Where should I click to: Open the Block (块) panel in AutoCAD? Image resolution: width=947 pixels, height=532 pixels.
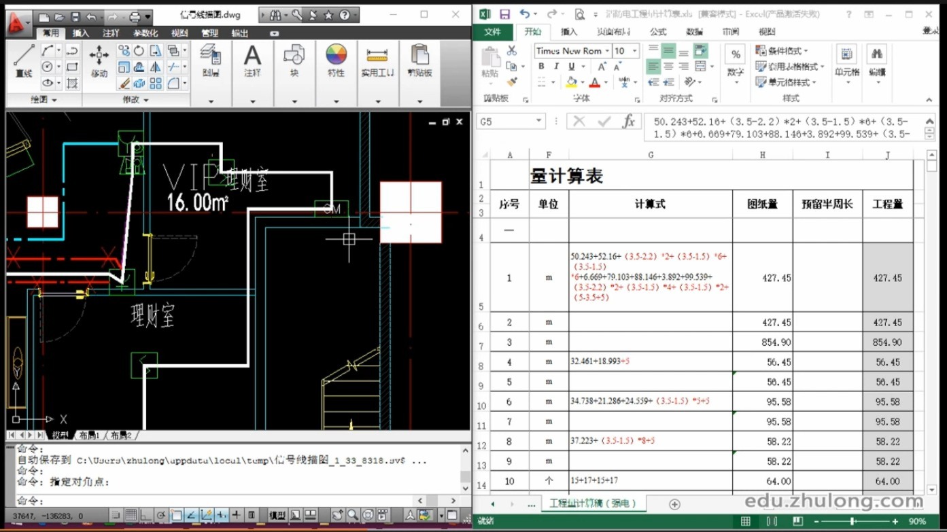(x=294, y=61)
